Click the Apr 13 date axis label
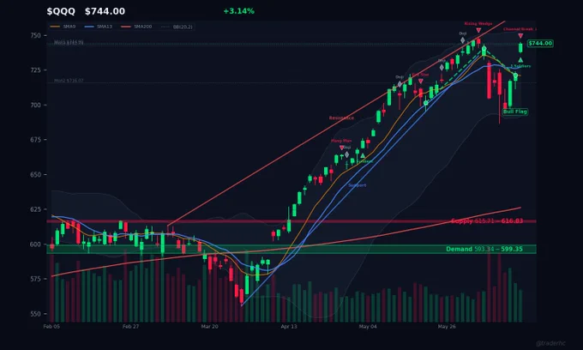Image resolution: width=583 pixels, height=350 pixels. coord(289,327)
